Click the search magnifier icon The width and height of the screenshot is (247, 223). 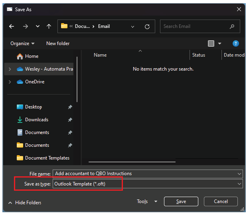232,27
